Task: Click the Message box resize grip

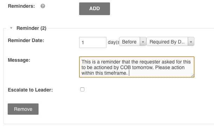Action: [x=192, y=75]
